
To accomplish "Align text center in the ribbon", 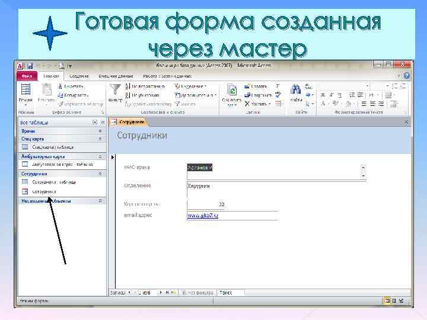I will point(372,104).
